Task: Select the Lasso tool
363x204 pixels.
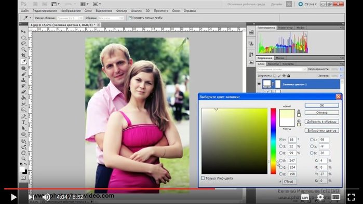Action: (23, 44)
